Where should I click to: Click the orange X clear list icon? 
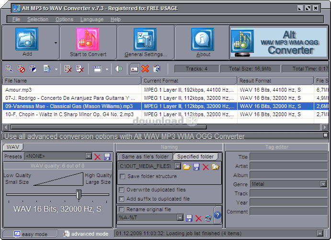pos(145,69)
